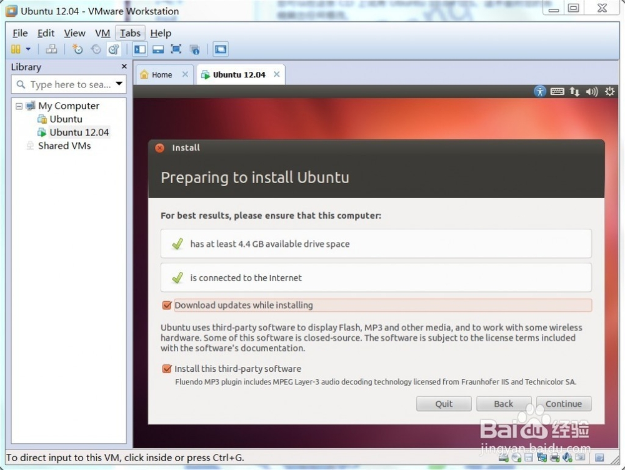Open the message log status icon

[x=599, y=457]
